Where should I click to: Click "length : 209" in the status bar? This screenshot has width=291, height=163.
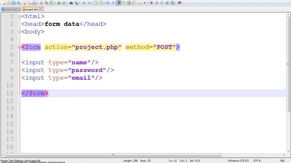(130, 161)
